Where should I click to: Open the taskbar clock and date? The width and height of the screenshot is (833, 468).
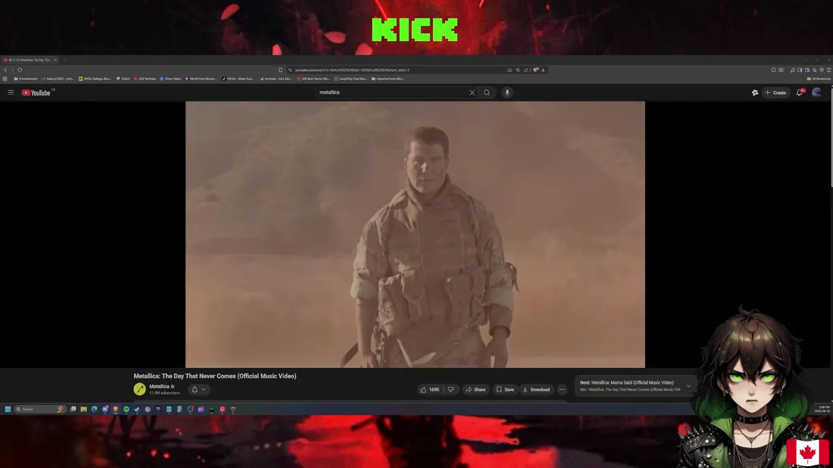tap(821, 409)
